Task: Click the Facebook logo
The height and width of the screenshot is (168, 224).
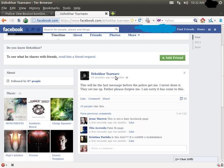Action: [13, 29]
